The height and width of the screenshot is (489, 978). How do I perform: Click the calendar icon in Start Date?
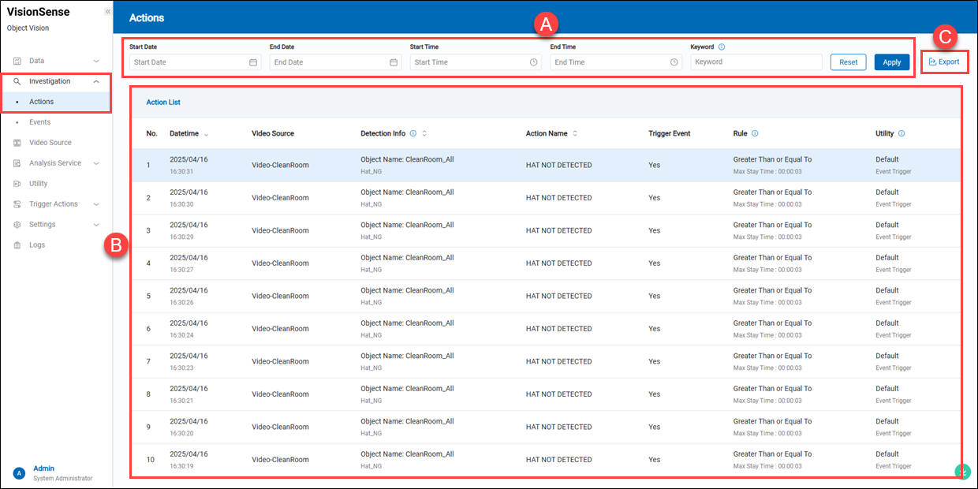(253, 62)
